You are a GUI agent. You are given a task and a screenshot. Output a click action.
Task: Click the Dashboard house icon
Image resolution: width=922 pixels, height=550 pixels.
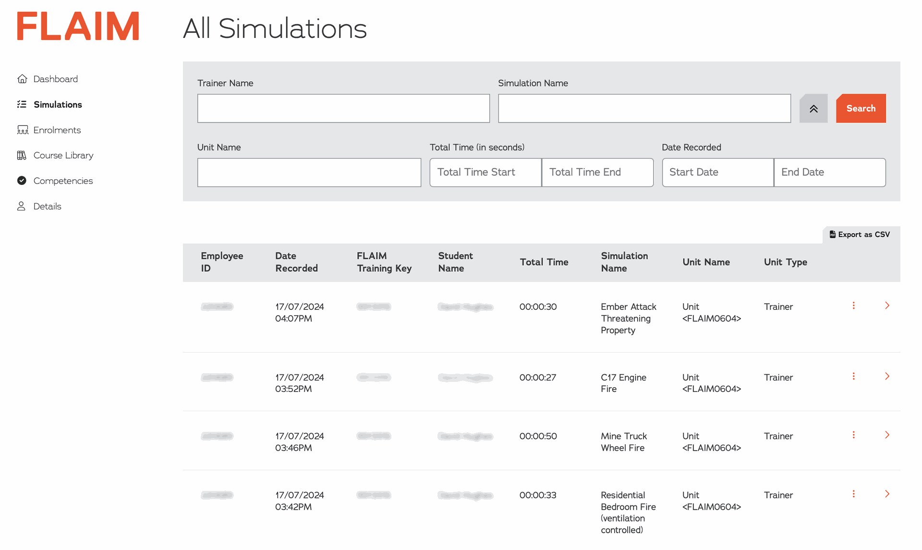22,79
